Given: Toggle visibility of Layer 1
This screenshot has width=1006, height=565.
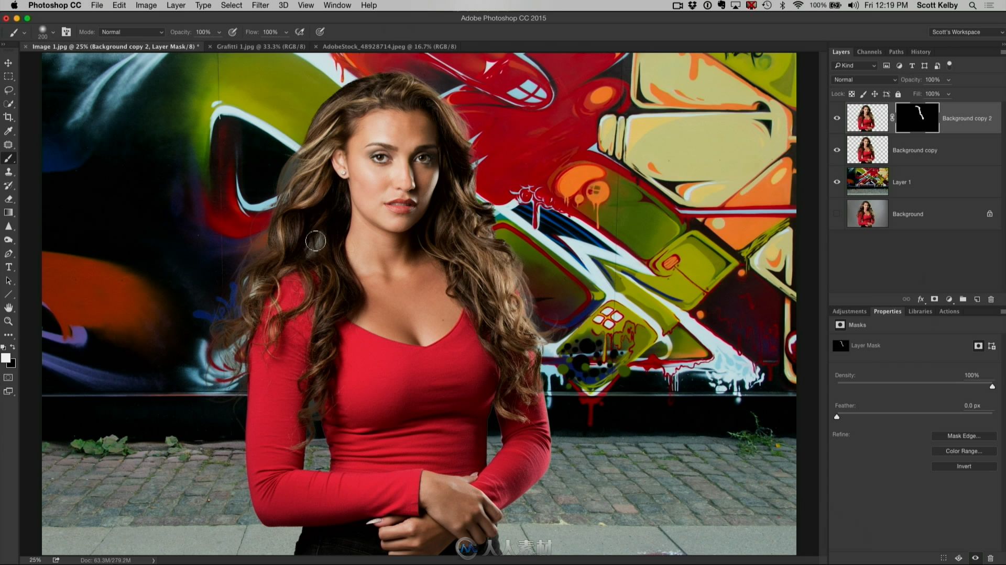Looking at the screenshot, I should pyautogui.click(x=837, y=182).
